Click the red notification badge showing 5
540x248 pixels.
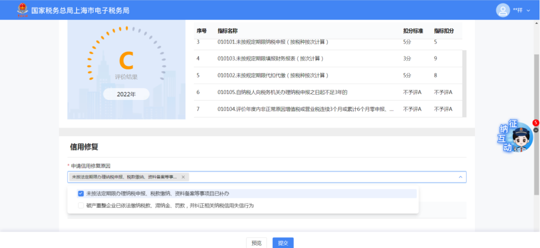(535, 122)
